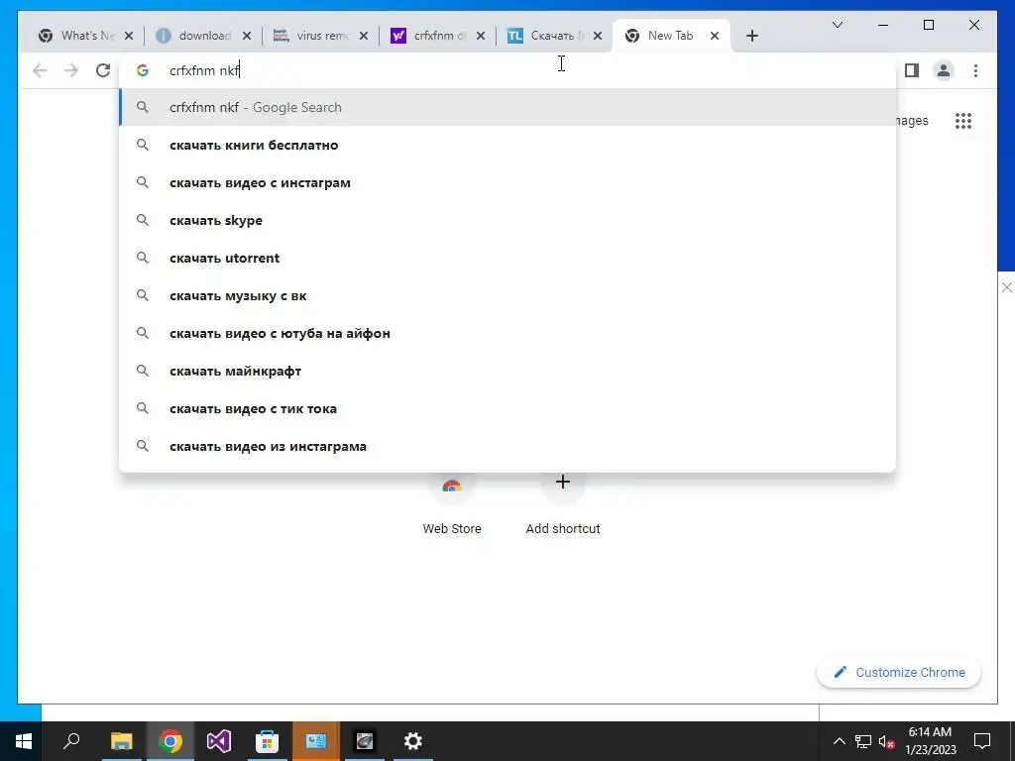
Task: Open the tab search chevron
Action: [837, 25]
